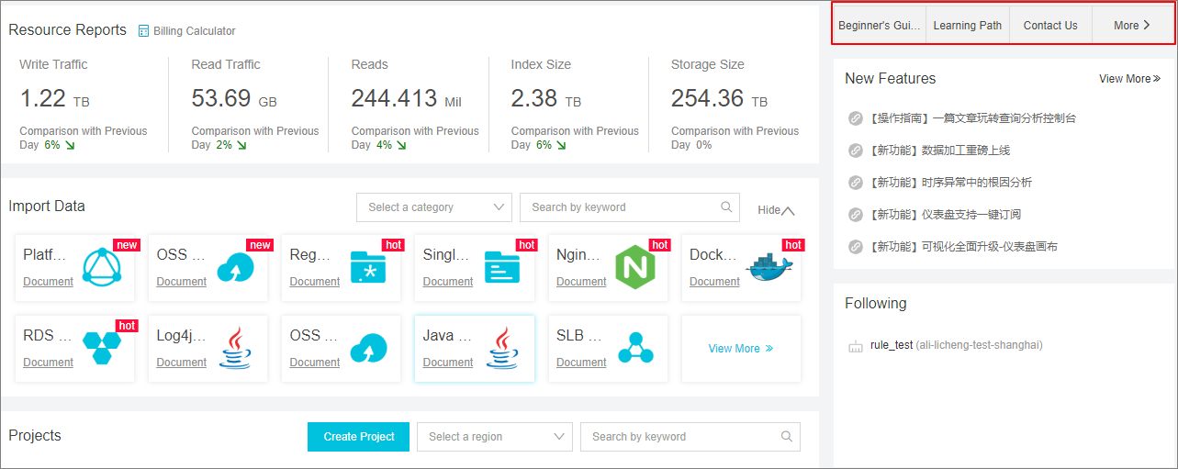1178x469 pixels.
Task: Click the Log4j Java coffee cup icon
Action: 235,349
